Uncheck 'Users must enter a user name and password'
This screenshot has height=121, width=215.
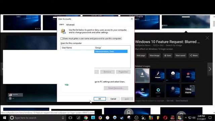coord(62,39)
